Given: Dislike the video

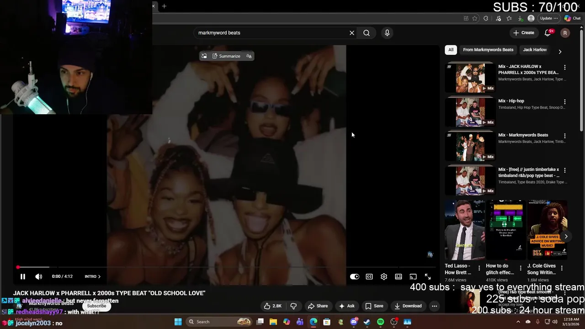Looking at the screenshot, I should pyautogui.click(x=294, y=306).
